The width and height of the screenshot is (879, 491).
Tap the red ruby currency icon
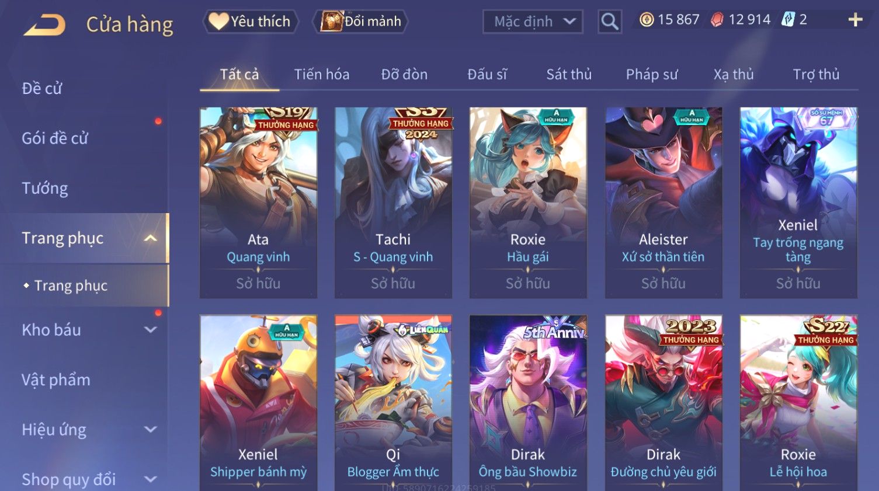point(717,20)
